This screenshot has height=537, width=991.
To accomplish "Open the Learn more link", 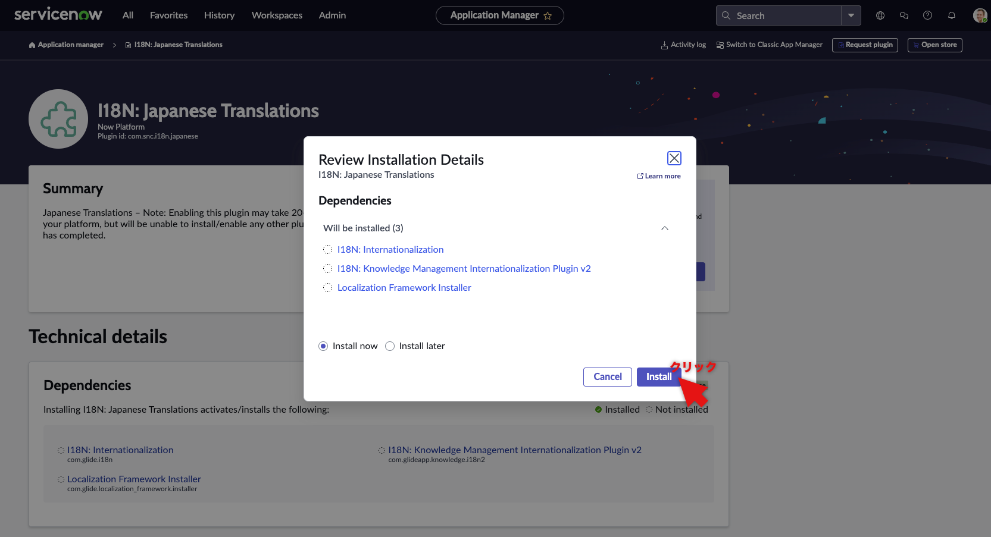I will point(659,176).
